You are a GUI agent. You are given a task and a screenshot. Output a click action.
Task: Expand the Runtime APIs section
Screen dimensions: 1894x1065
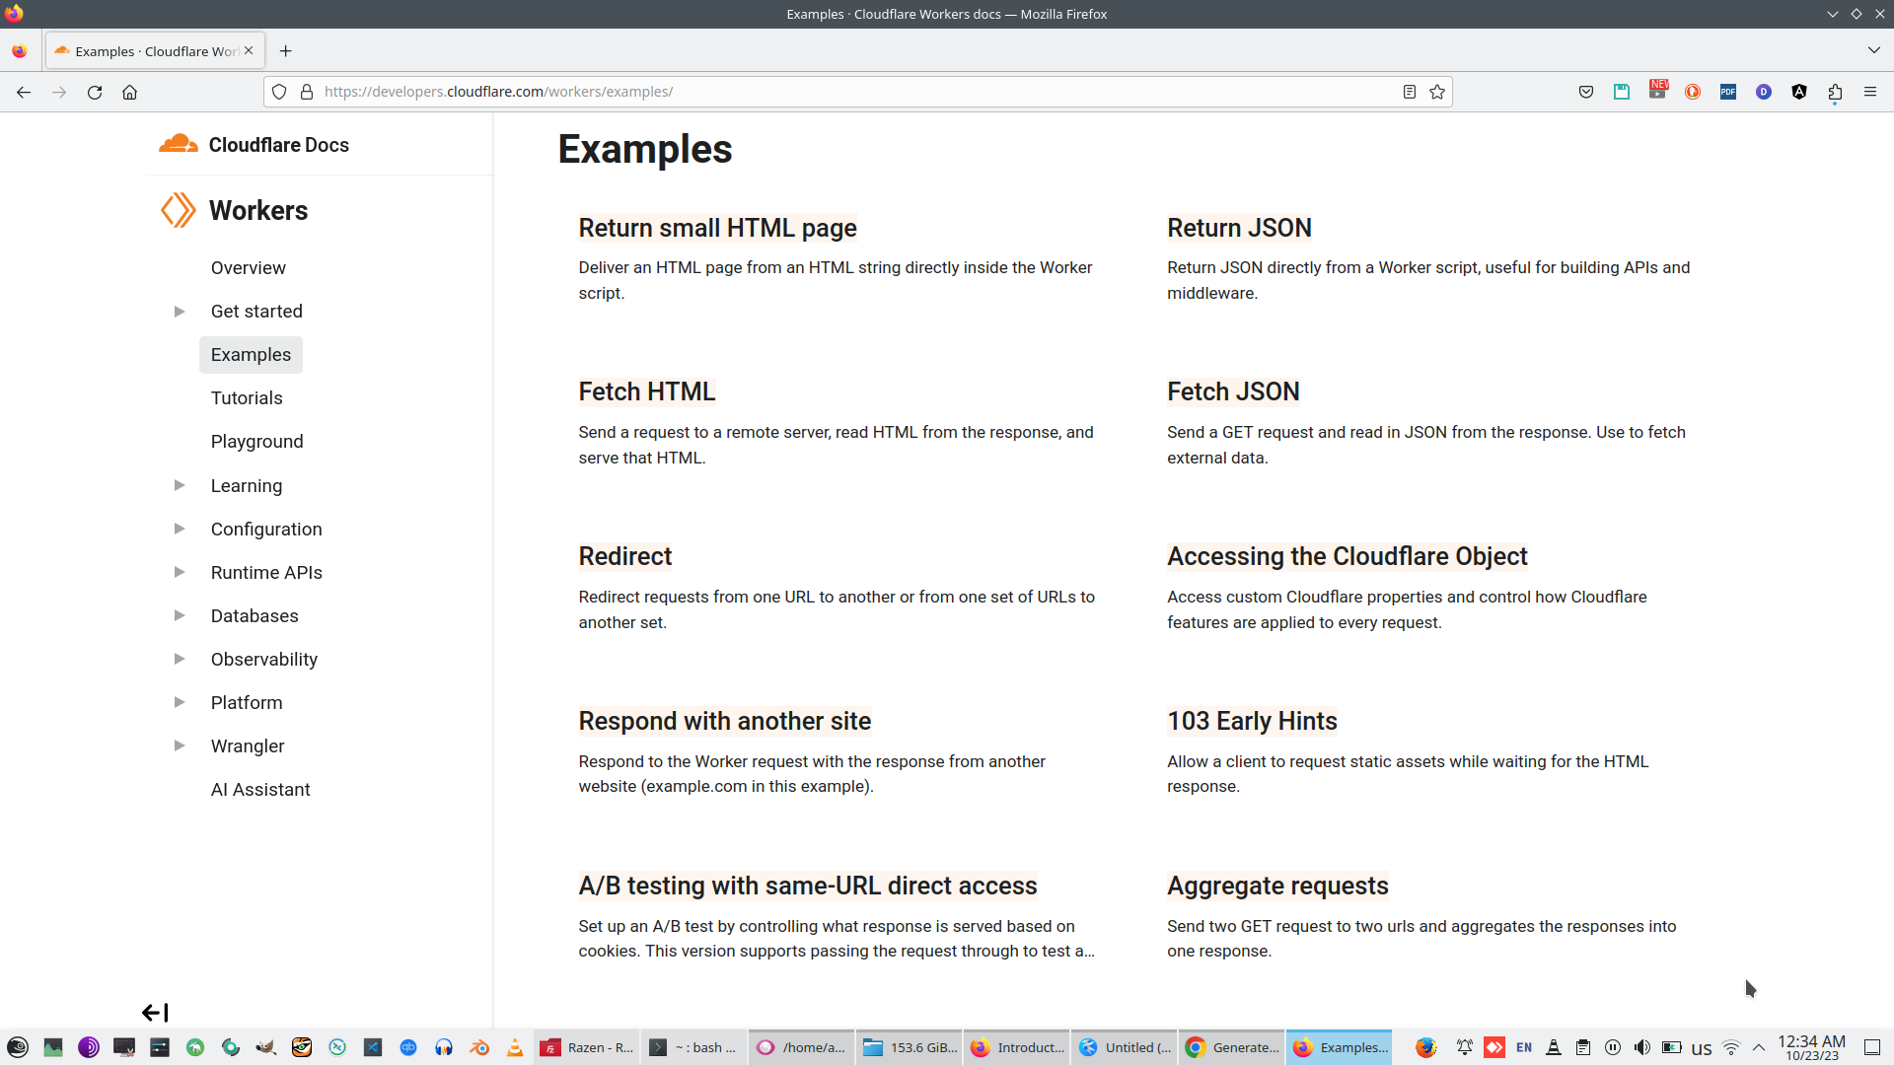(x=180, y=572)
